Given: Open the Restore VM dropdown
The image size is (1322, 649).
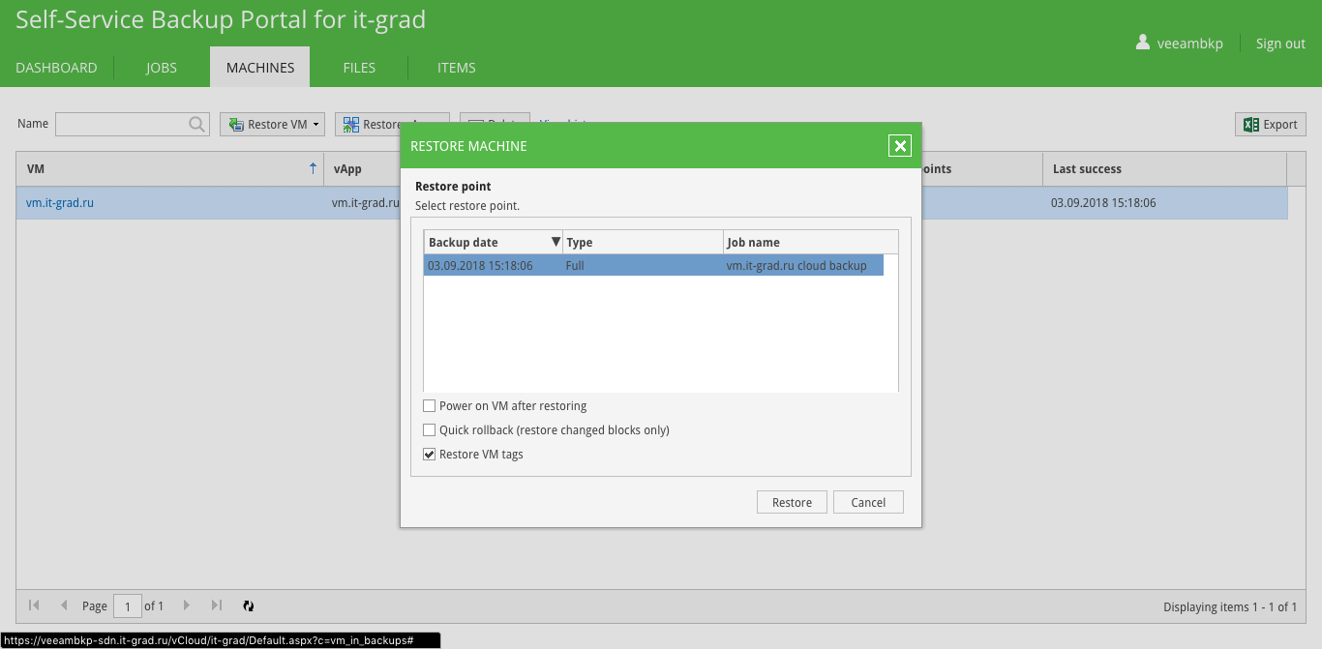Looking at the screenshot, I should point(272,124).
